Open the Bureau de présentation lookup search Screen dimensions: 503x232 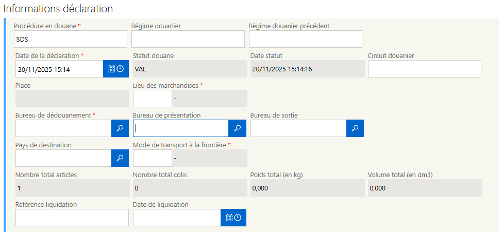click(237, 128)
